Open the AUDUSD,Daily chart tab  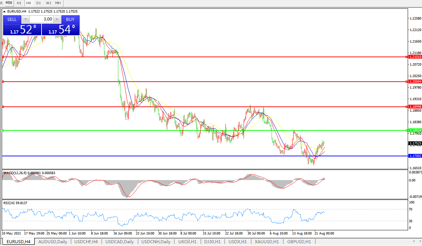(x=52, y=241)
